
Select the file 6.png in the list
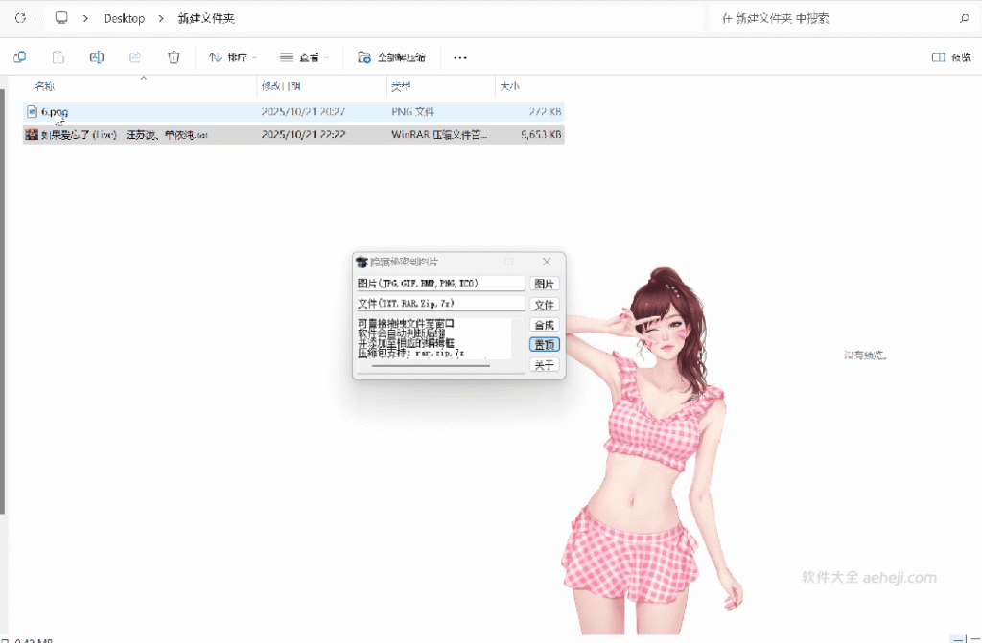coord(53,111)
